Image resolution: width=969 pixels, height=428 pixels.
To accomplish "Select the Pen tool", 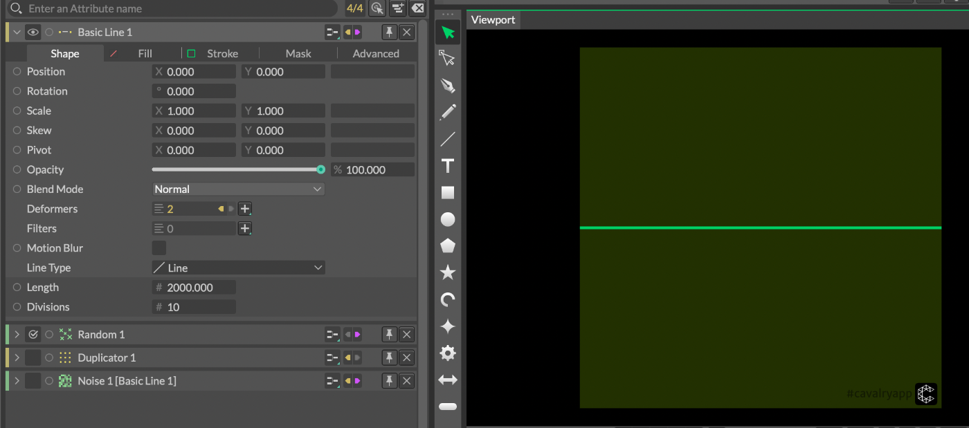I will [x=448, y=86].
